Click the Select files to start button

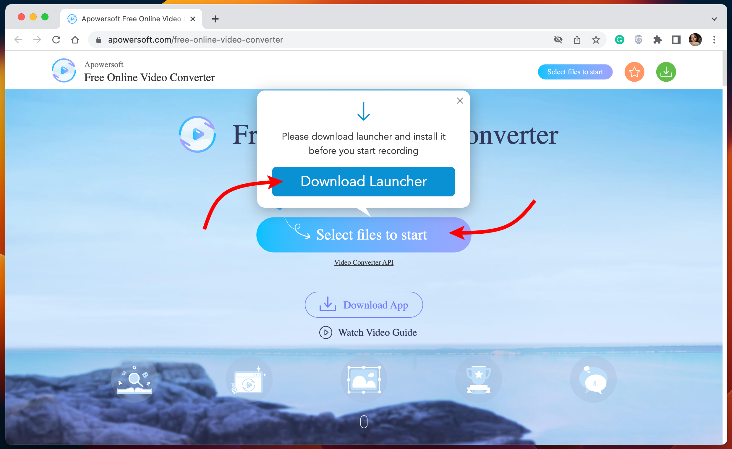pyautogui.click(x=364, y=235)
